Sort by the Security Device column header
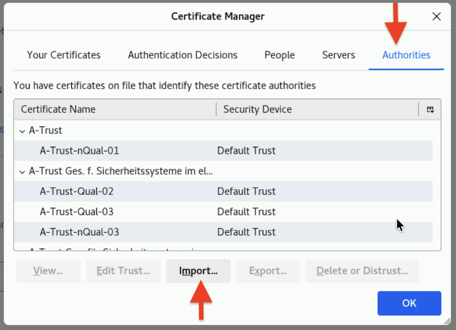The height and width of the screenshot is (330, 456). (316, 109)
